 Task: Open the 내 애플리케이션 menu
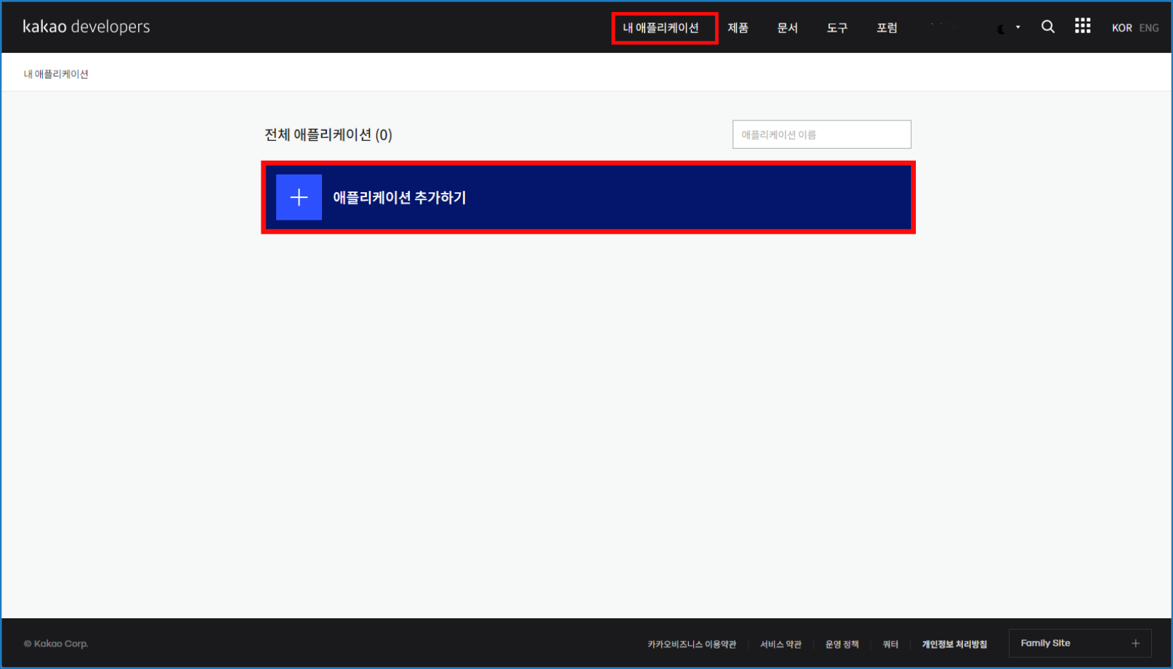point(661,28)
